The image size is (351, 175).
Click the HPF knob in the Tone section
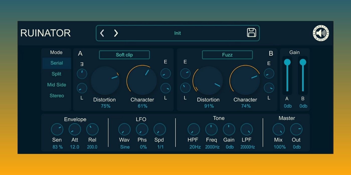[193, 129]
